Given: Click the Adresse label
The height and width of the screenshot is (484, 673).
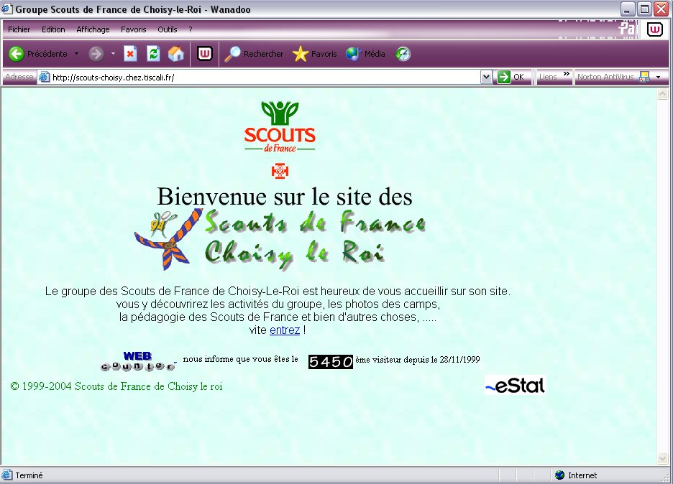Looking at the screenshot, I should [x=19, y=77].
